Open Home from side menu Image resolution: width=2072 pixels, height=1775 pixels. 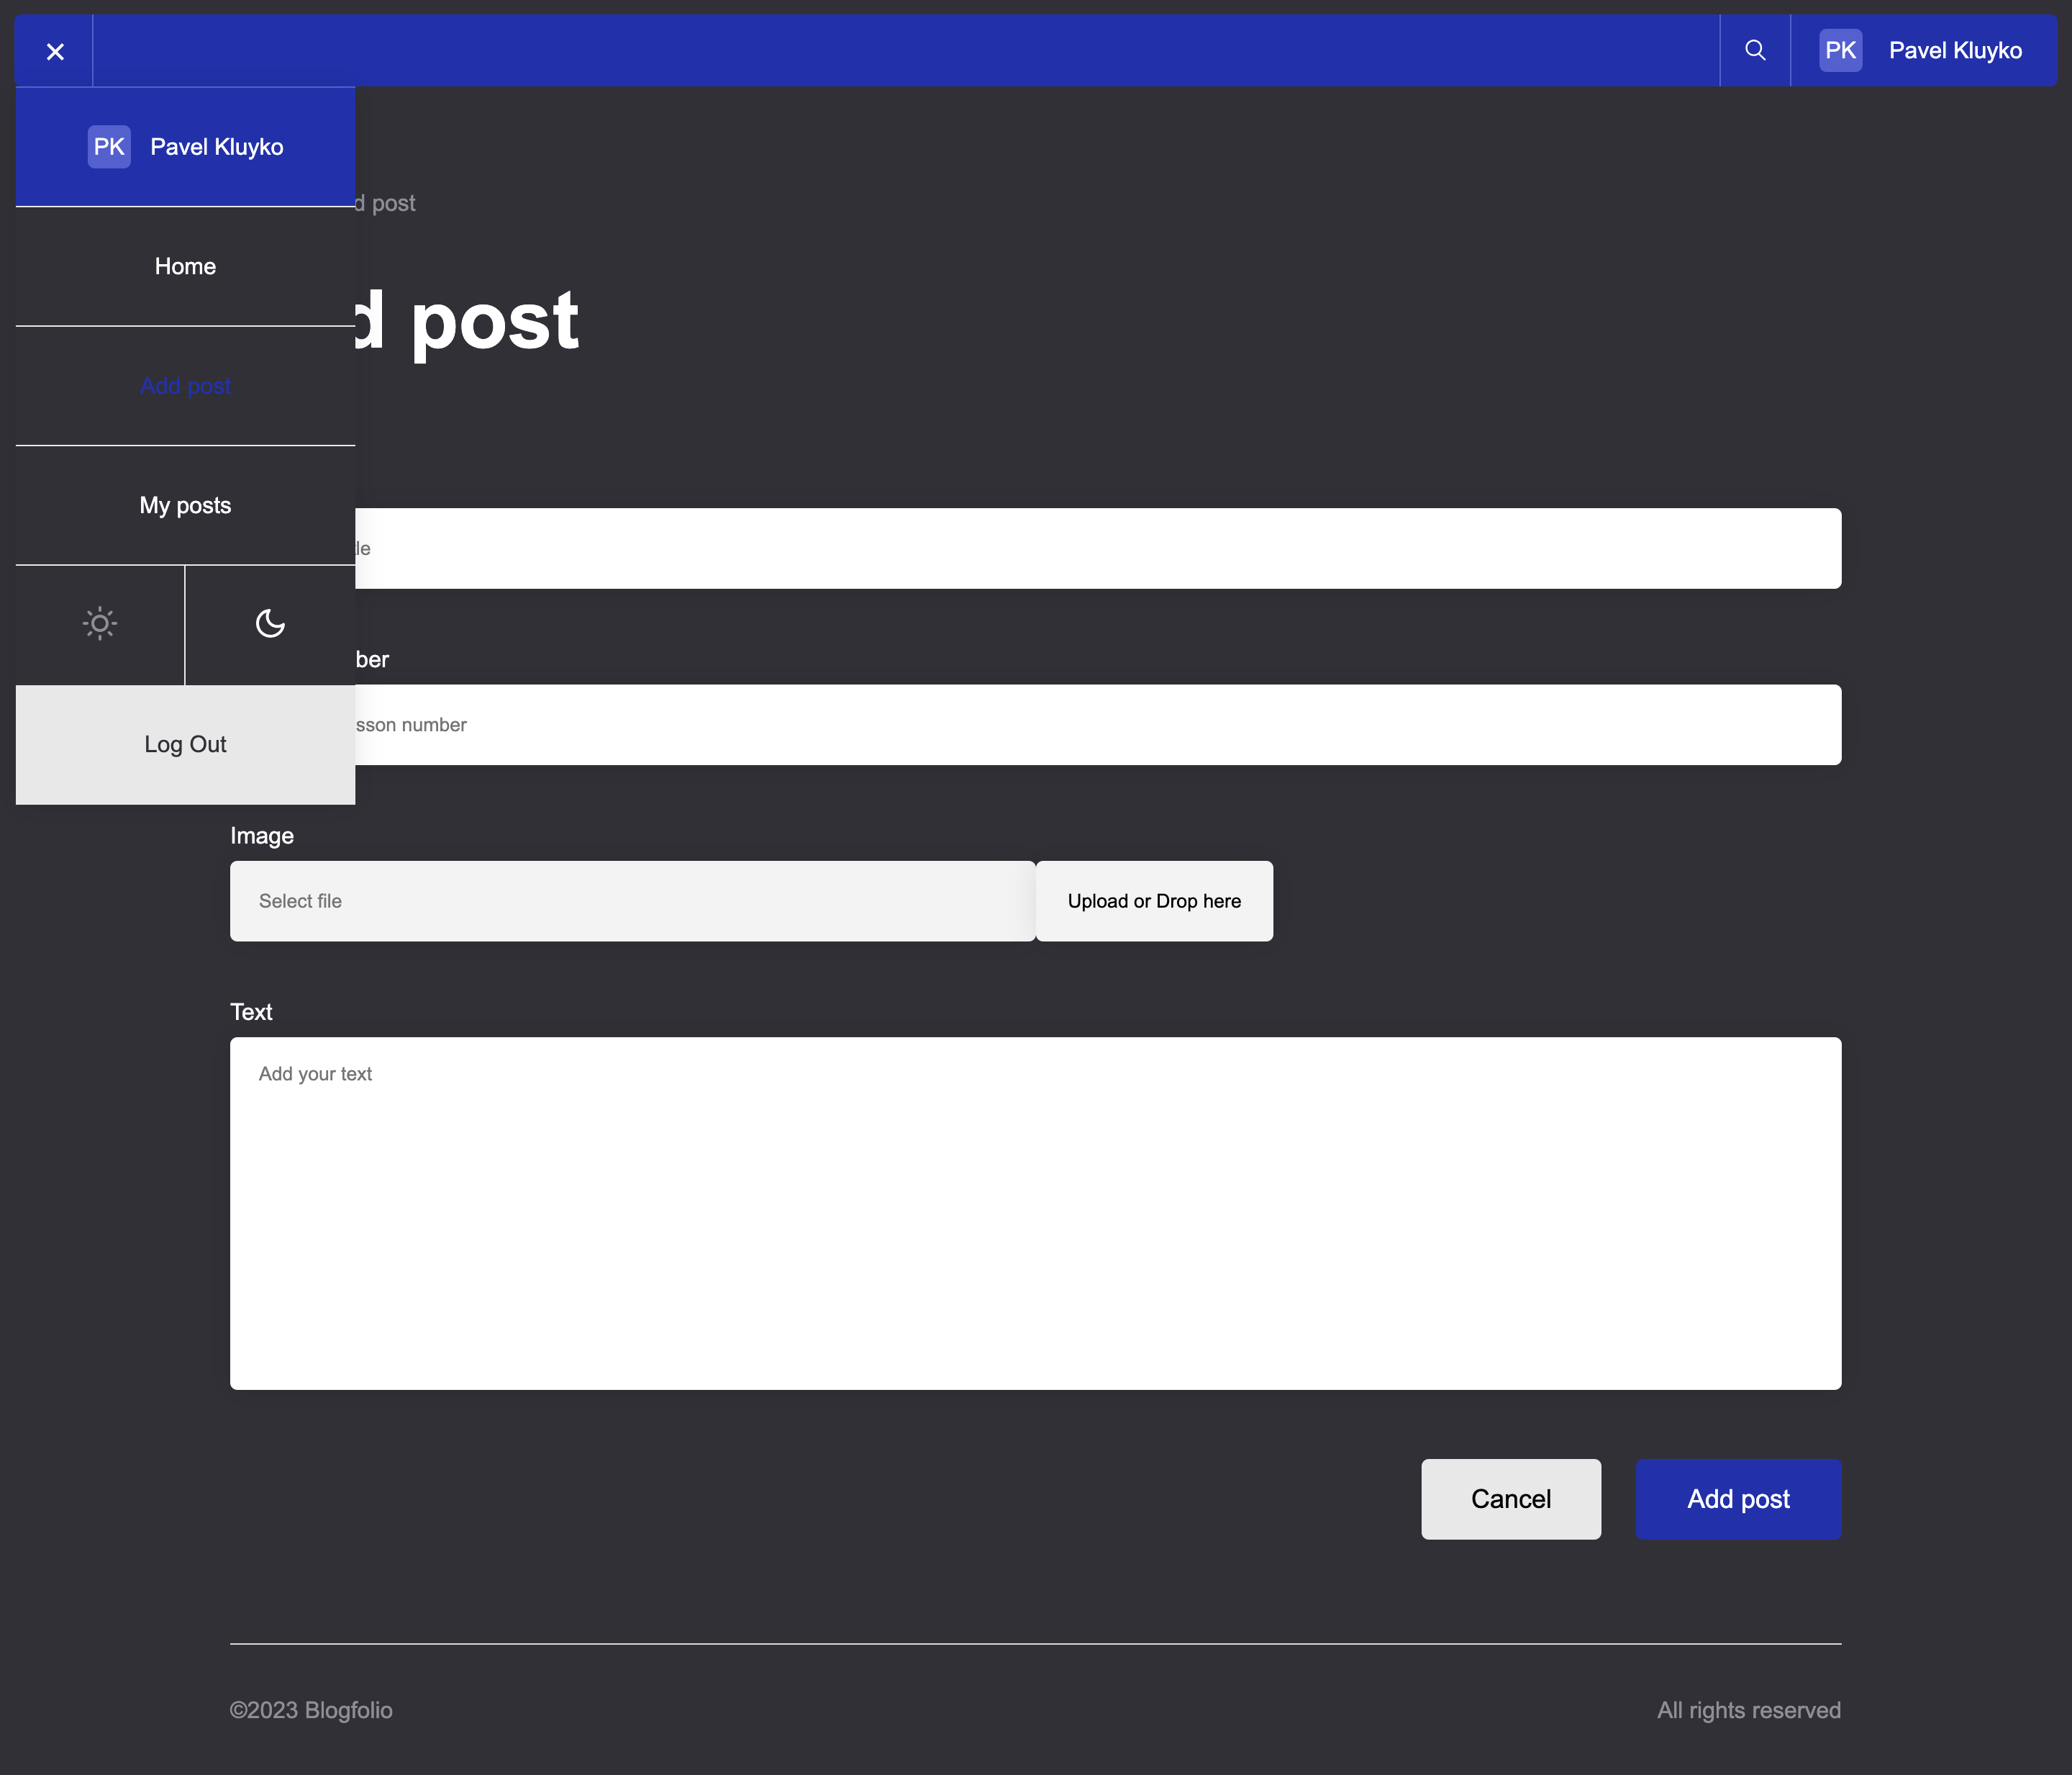(x=185, y=266)
